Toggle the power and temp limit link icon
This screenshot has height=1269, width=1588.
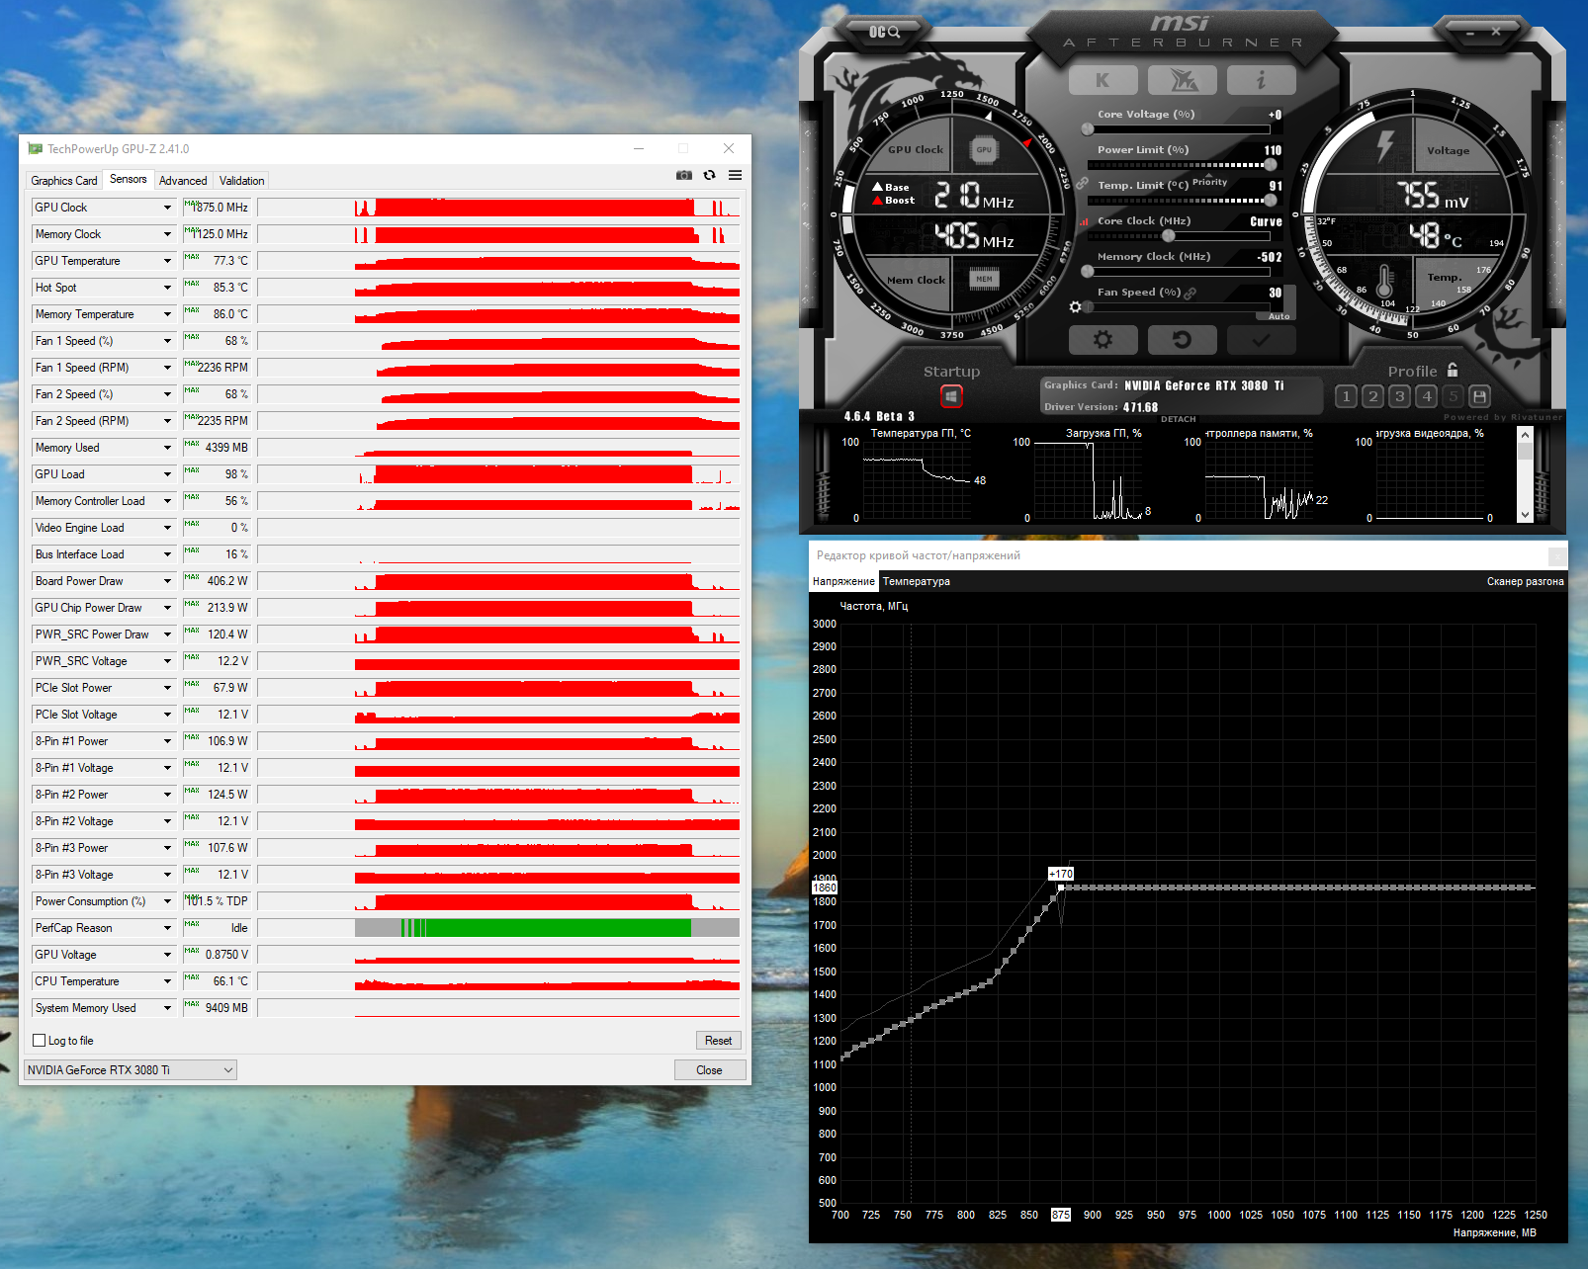pyautogui.click(x=1083, y=184)
